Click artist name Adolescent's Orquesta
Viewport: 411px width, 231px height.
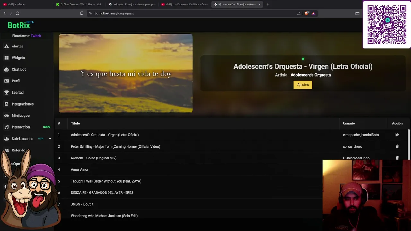click(310, 75)
